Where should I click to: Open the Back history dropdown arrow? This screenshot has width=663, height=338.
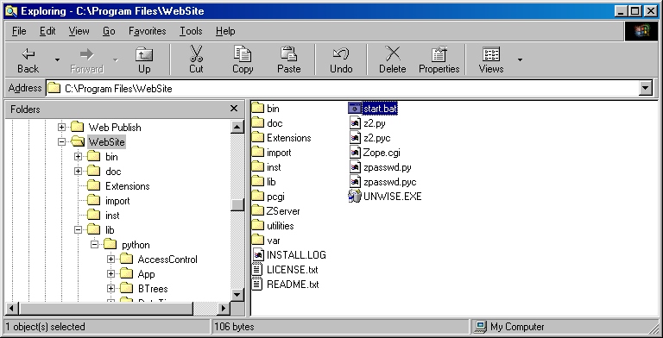[57, 60]
